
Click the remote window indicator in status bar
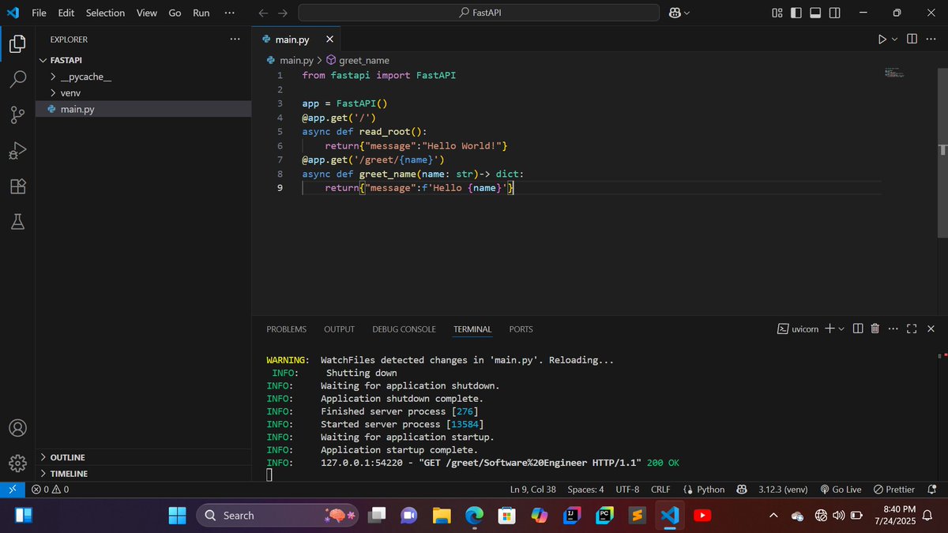click(x=13, y=490)
